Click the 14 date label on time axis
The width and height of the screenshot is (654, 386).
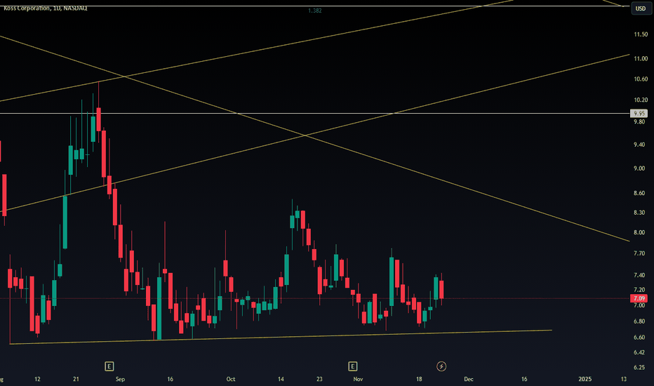pos(281,379)
